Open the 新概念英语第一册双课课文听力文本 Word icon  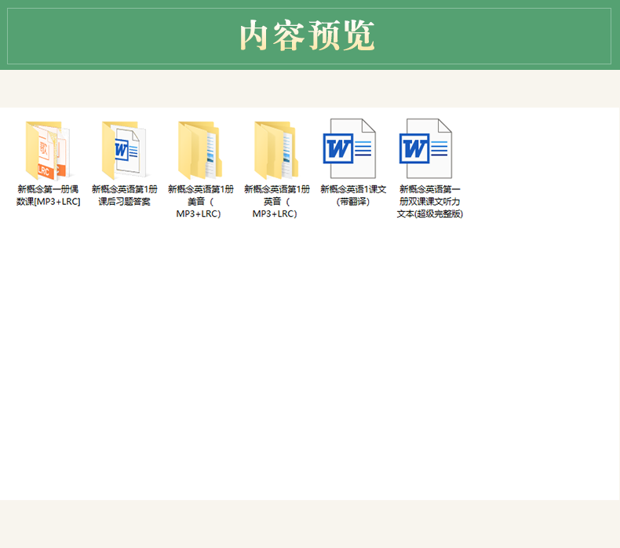426,148
